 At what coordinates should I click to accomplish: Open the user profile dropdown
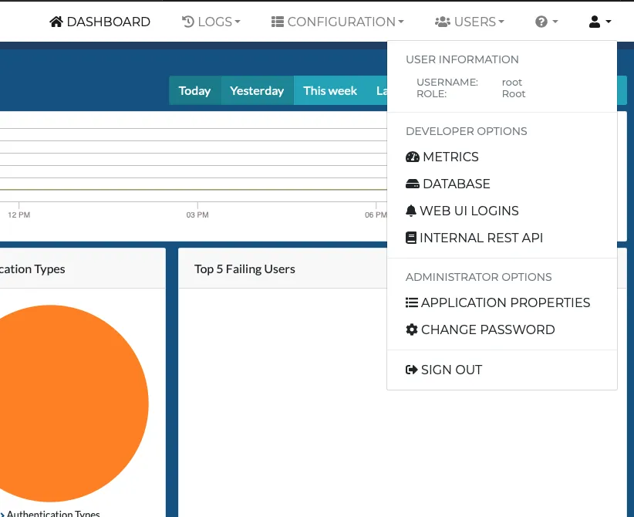[599, 22]
